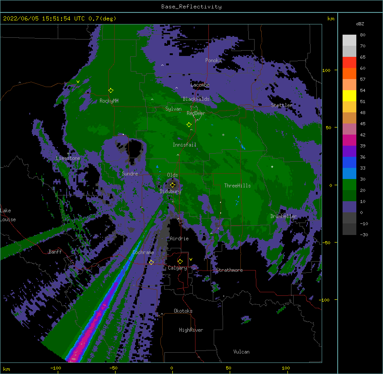
Task: Click the yellow V marker northeast of Calgary
Action: point(191,259)
